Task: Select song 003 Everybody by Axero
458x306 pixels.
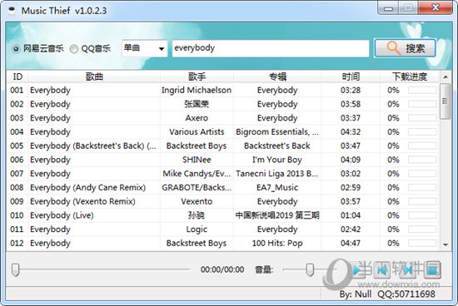Action: click(222, 118)
